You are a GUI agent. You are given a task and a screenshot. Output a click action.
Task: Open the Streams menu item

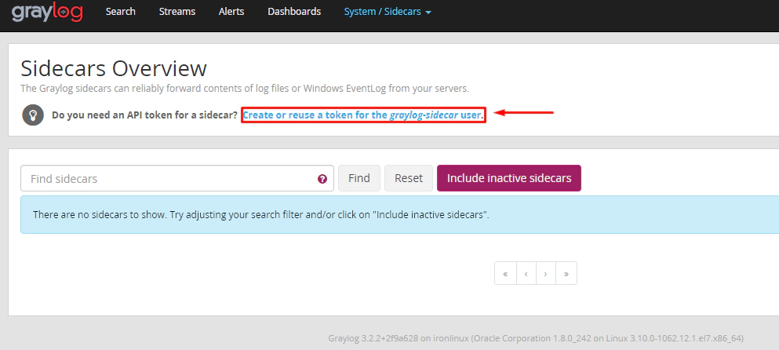click(x=177, y=12)
